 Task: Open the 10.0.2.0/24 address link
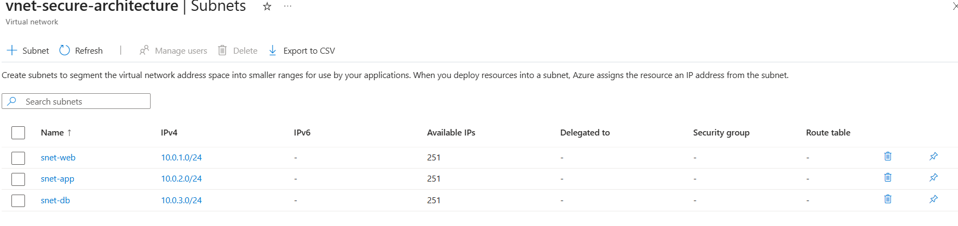(182, 179)
